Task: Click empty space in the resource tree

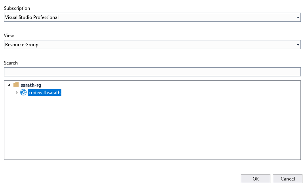Action: click(x=152, y=131)
